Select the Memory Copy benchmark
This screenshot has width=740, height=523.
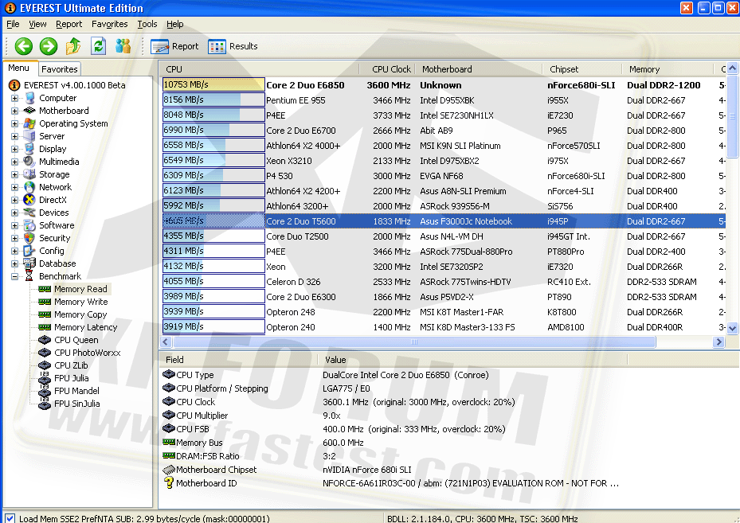pos(80,314)
